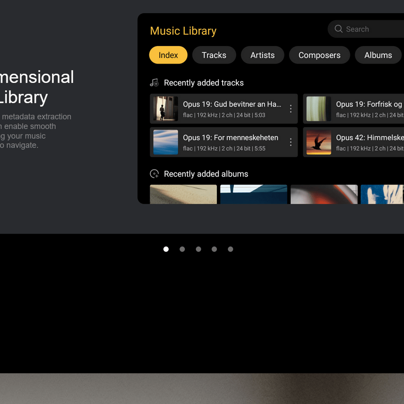The width and height of the screenshot is (404, 404).
Task: Play track Opus 19: For menneskeheten
Action: [x=224, y=142]
